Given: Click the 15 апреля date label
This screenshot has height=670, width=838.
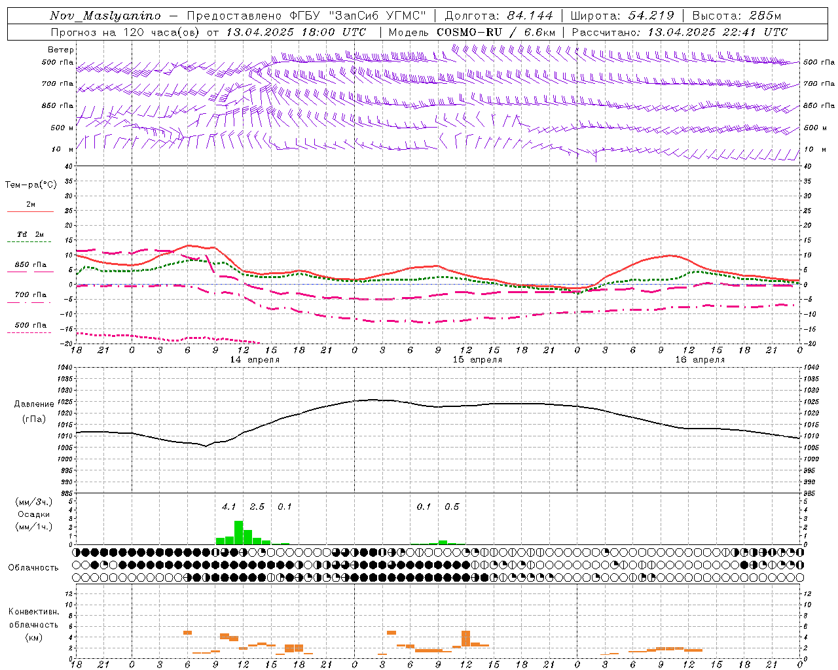Looking at the screenshot, I should (x=477, y=360).
